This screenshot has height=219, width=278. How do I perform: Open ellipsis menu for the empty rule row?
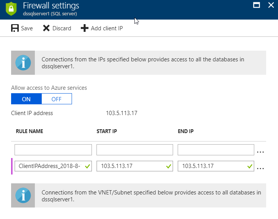pyautogui.click(x=260, y=152)
